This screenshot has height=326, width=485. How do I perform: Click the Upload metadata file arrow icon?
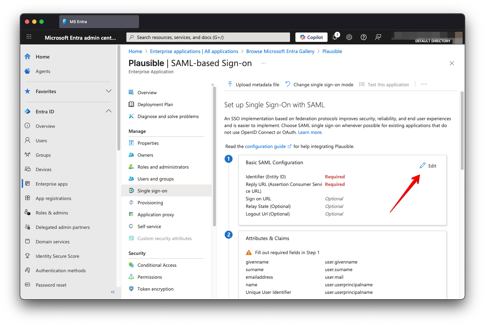[x=230, y=84]
